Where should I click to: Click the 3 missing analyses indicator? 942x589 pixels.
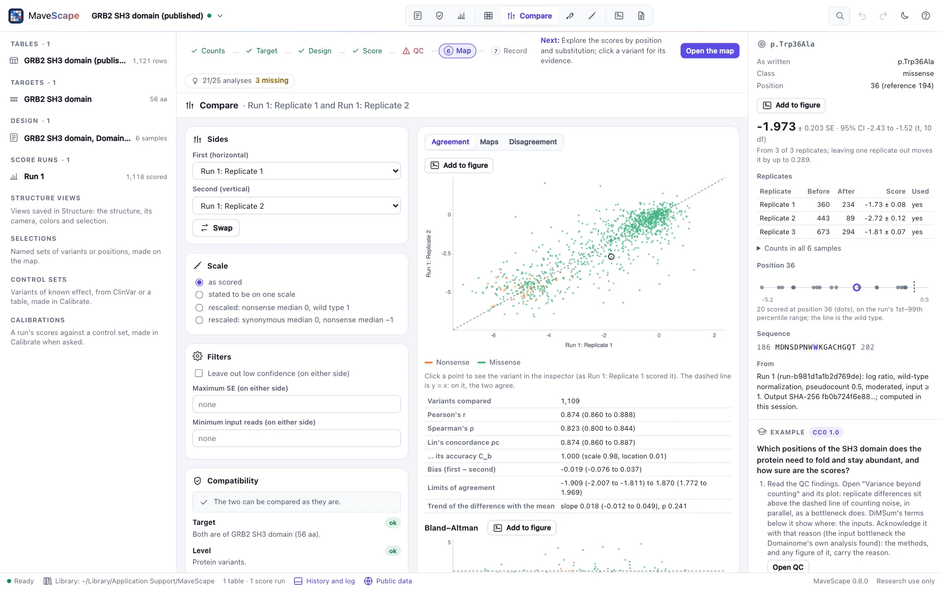[x=272, y=81]
